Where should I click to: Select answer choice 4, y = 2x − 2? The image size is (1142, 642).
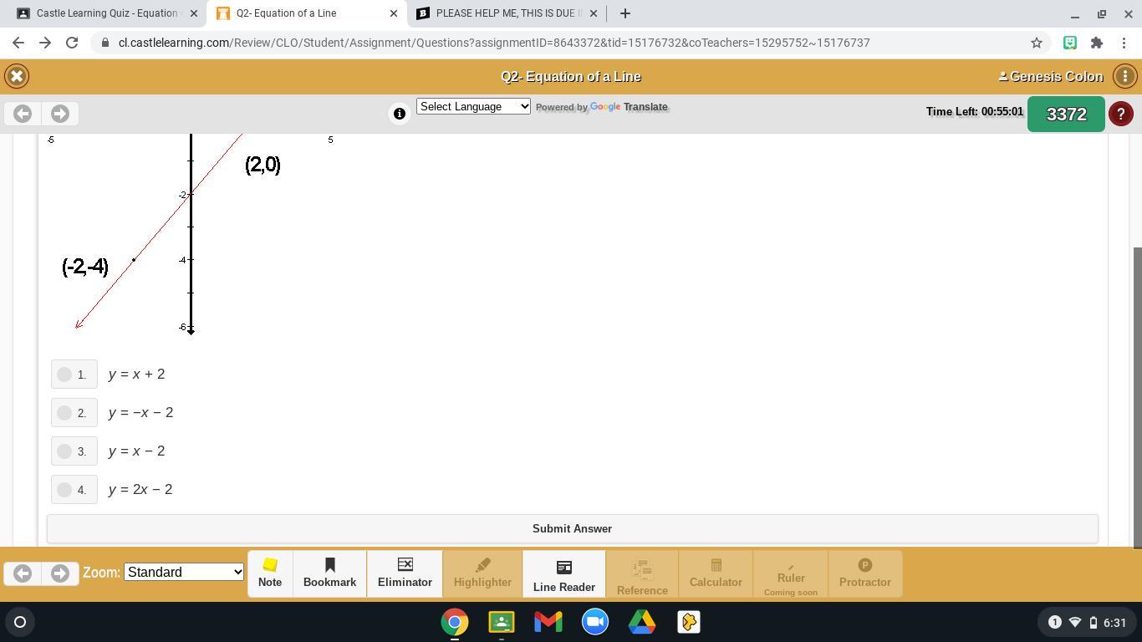click(x=64, y=490)
